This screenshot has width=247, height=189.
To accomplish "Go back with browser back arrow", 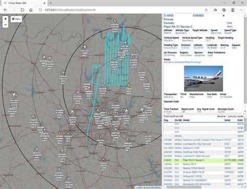I will click(x=5, y=10).
